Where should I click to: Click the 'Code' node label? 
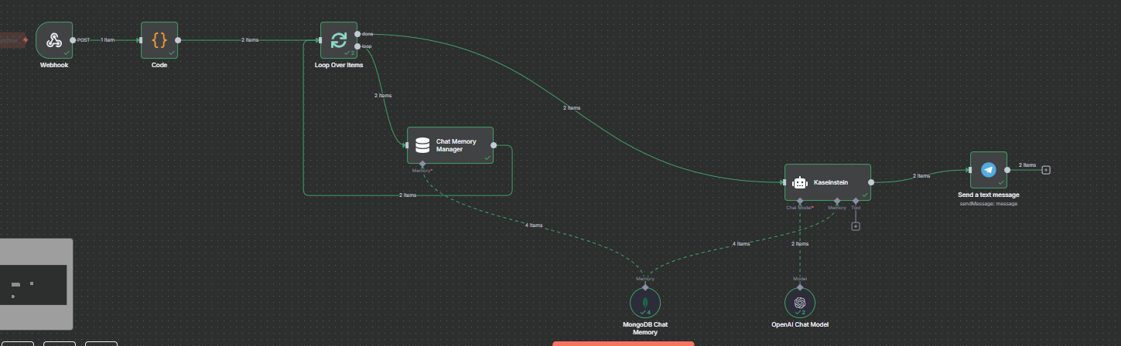coord(159,66)
